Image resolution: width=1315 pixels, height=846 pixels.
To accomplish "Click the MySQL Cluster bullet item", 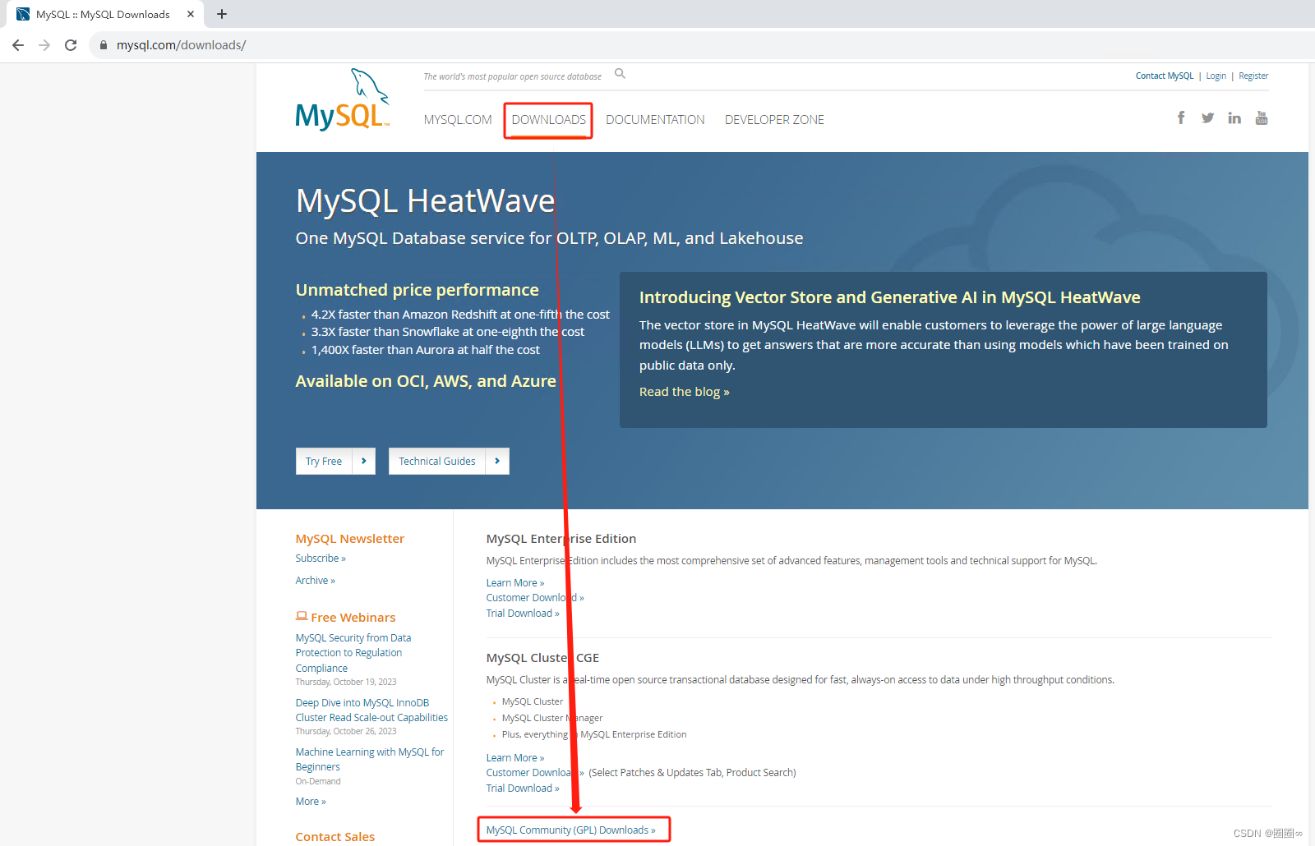I will tap(533, 702).
